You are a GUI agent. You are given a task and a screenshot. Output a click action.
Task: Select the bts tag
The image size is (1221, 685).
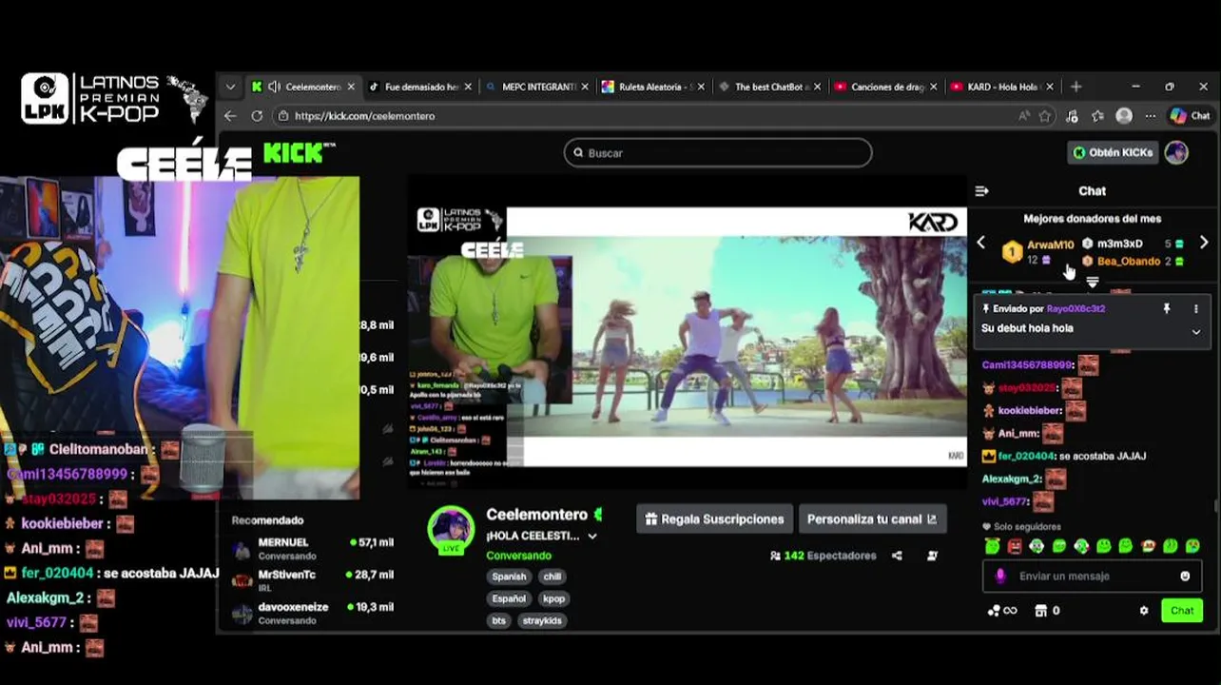499,620
